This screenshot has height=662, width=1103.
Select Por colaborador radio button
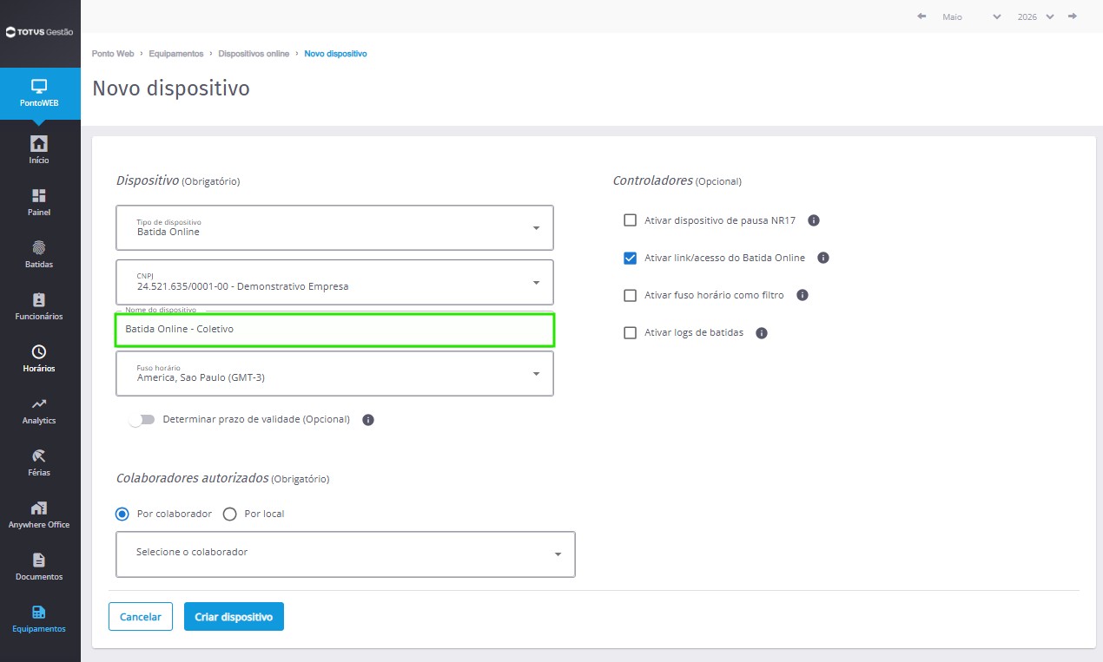pos(122,514)
